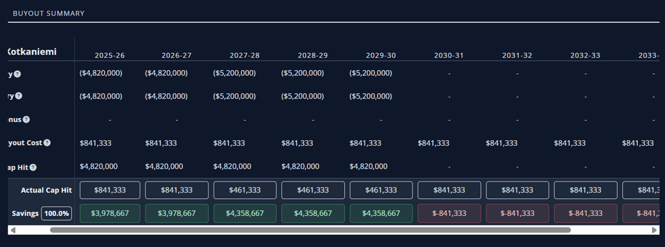Select 2031-32 negative savings cell
665x247 pixels.
[x=518, y=213]
